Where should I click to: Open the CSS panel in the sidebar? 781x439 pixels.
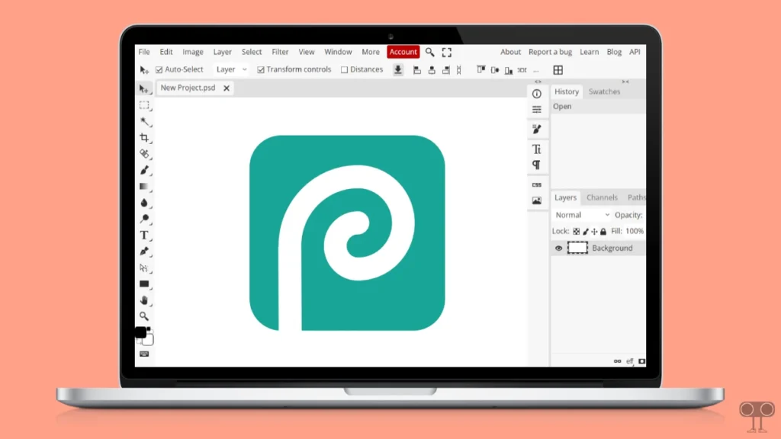(x=536, y=185)
